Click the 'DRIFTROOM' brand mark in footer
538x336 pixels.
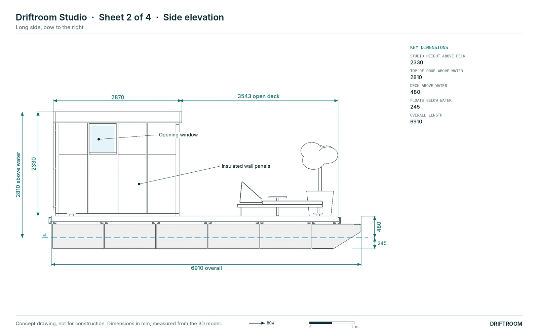pyautogui.click(x=506, y=324)
